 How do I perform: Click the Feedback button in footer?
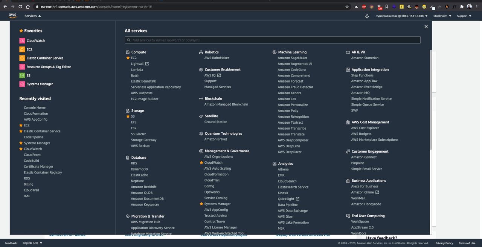tap(11, 243)
